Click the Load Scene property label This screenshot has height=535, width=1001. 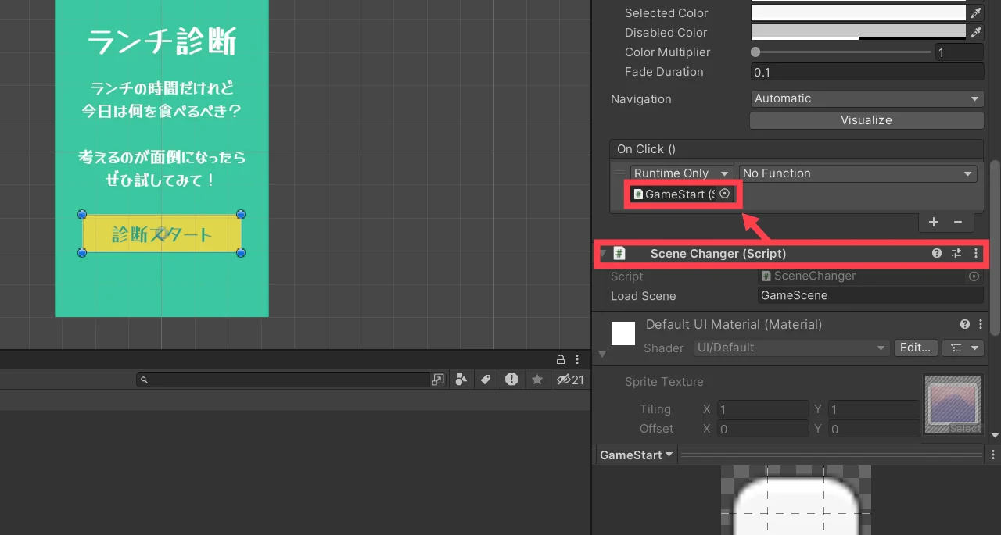tap(643, 296)
